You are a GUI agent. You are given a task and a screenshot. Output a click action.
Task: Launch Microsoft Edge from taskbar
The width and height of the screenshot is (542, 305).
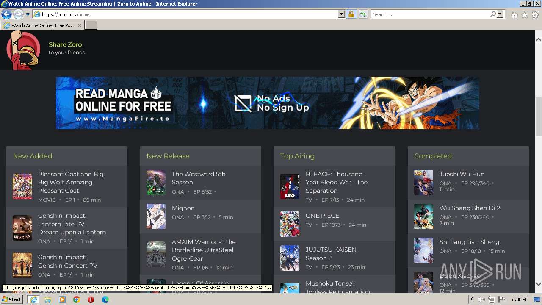[x=105, y=299]
